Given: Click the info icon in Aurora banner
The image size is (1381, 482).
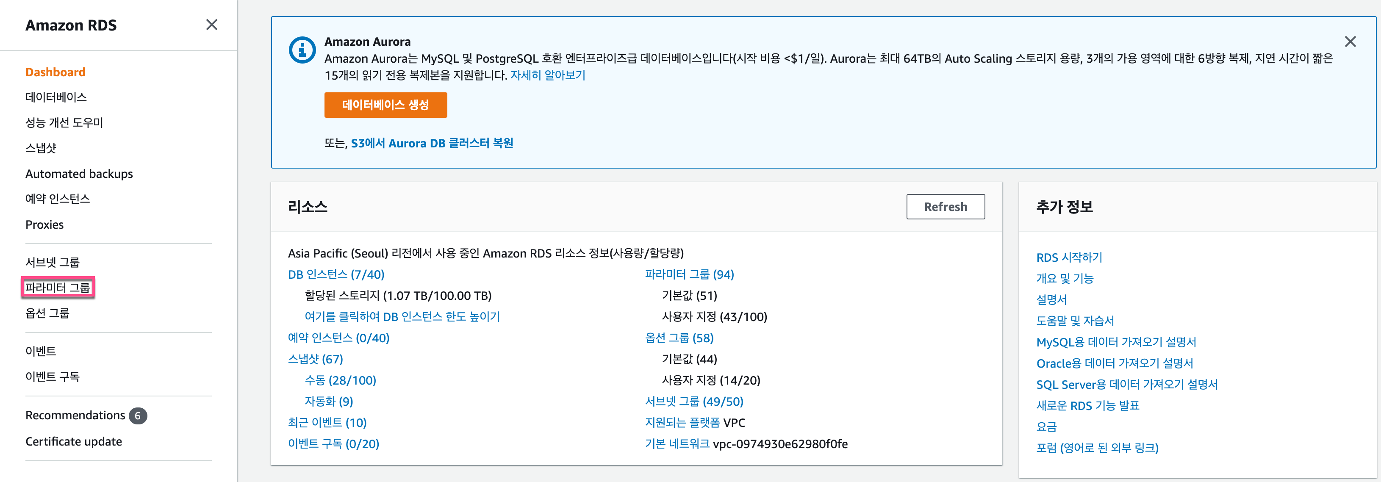Looking at the screenshot, I should (302, 50).
